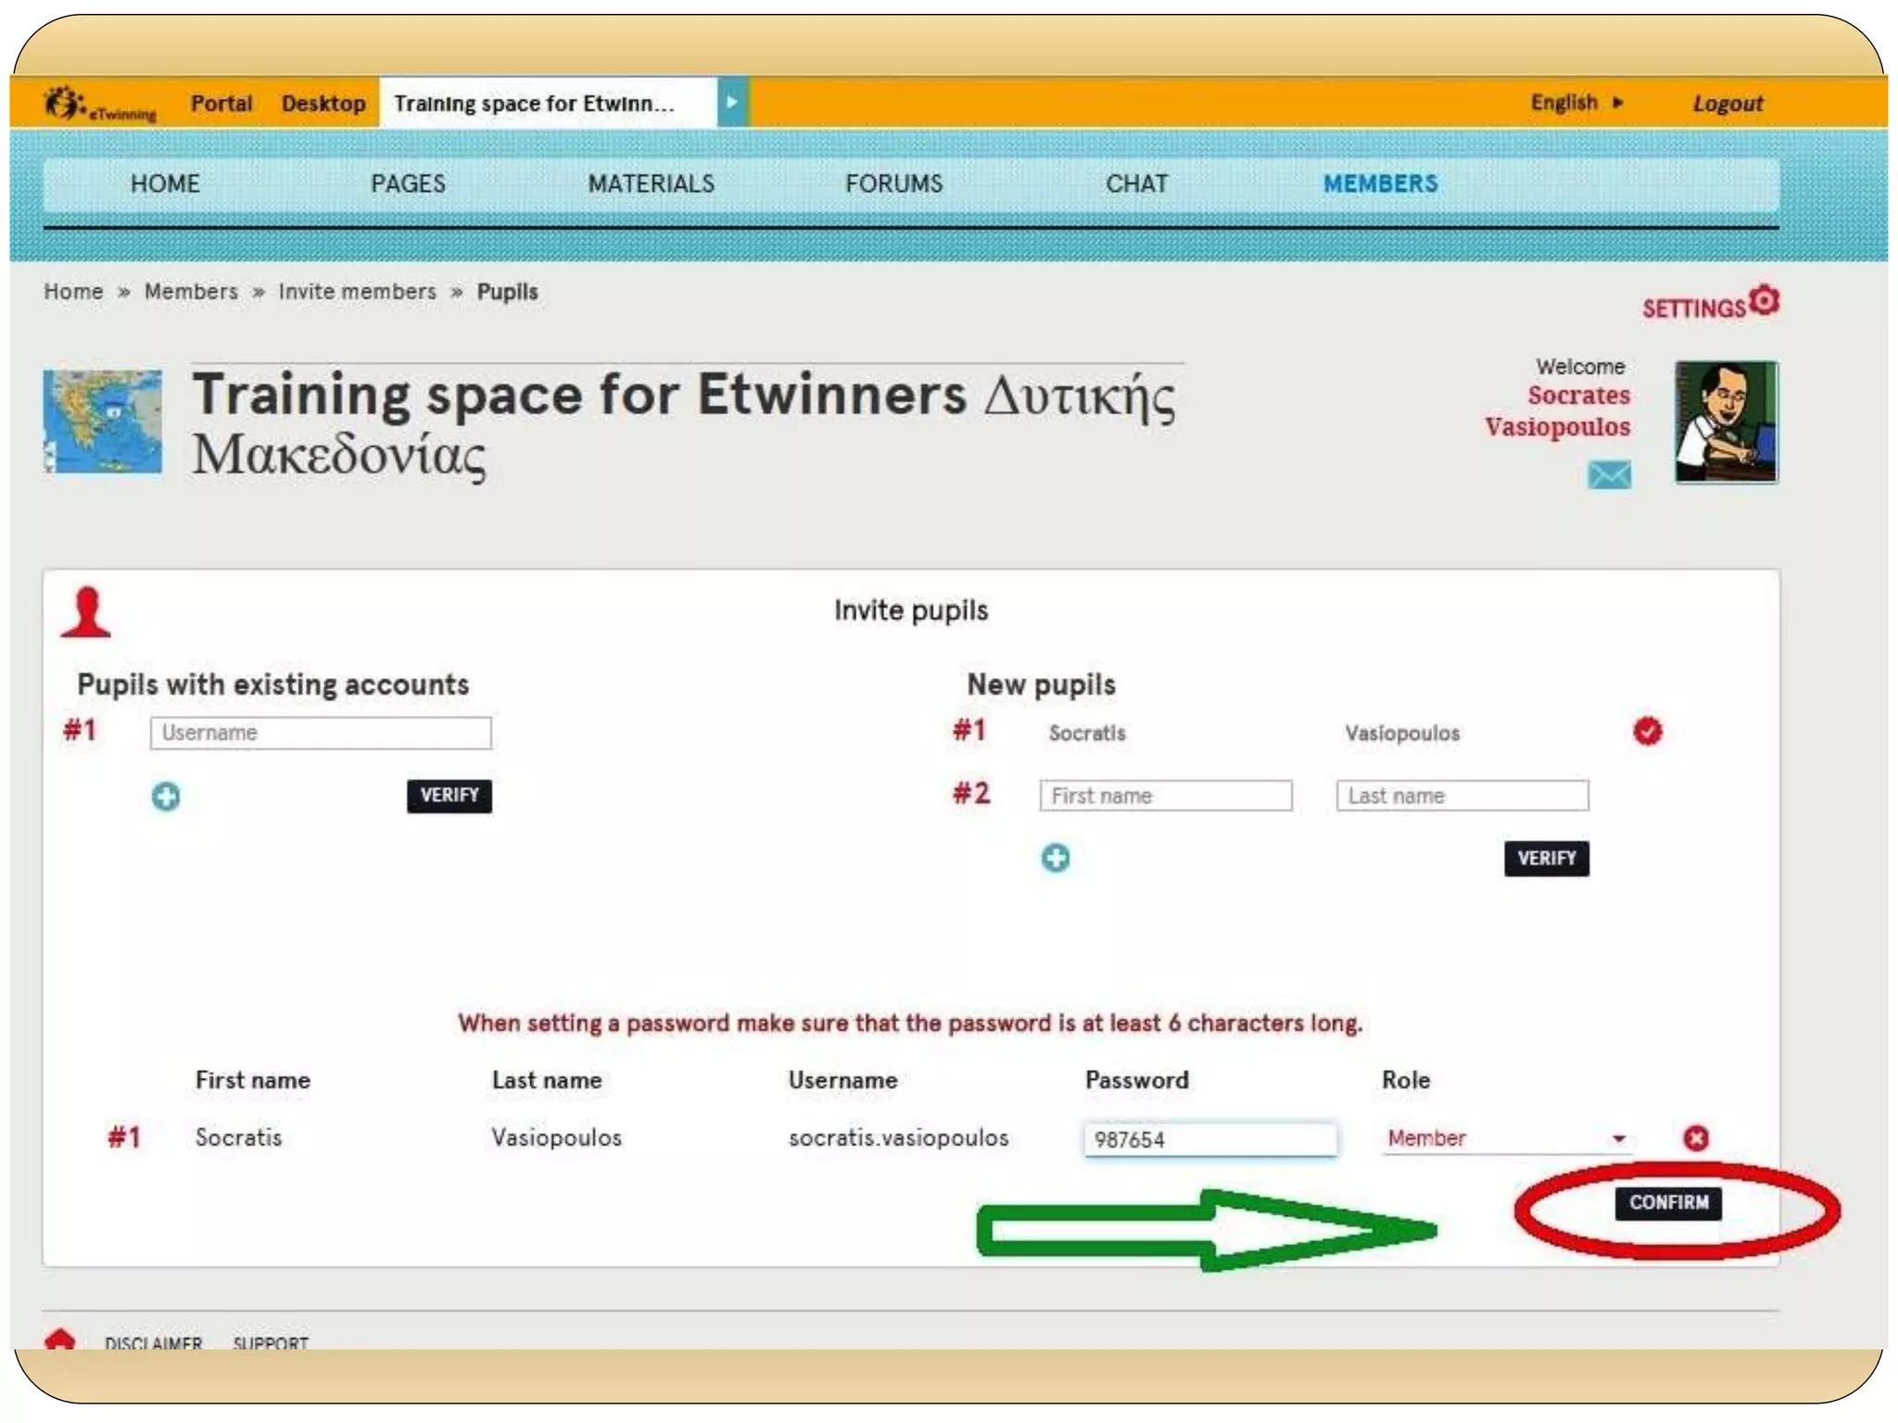Screen dimensions: 1898x1423
Task: Click Invite members breadcrumb link
Action: pos(357,292)
